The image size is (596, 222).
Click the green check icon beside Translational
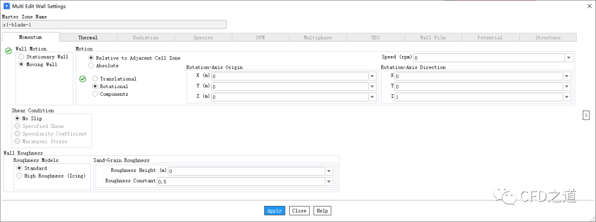(x=83, y=79)
